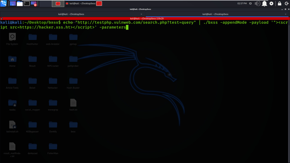Click the terminal grouping icon on red bar
Screen dimensions: 290x163
2,19
